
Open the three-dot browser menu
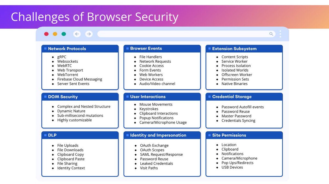280,34
